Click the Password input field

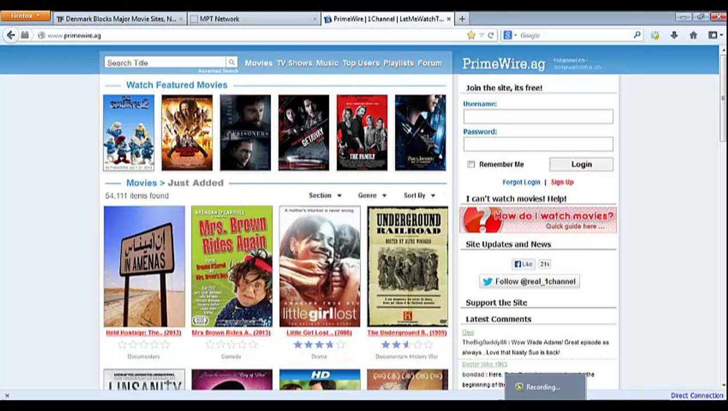click(538, 144)
